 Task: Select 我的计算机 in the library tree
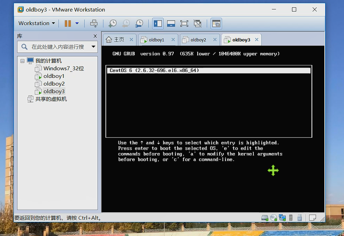[x=48, y=61]
